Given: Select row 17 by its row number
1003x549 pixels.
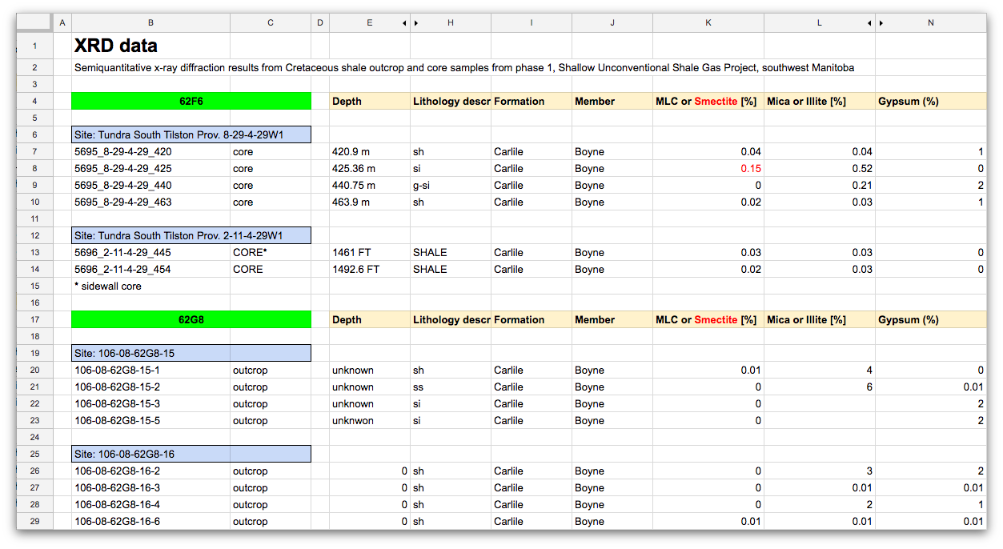Looking at the screenshot, I should (x=35, y=320).
